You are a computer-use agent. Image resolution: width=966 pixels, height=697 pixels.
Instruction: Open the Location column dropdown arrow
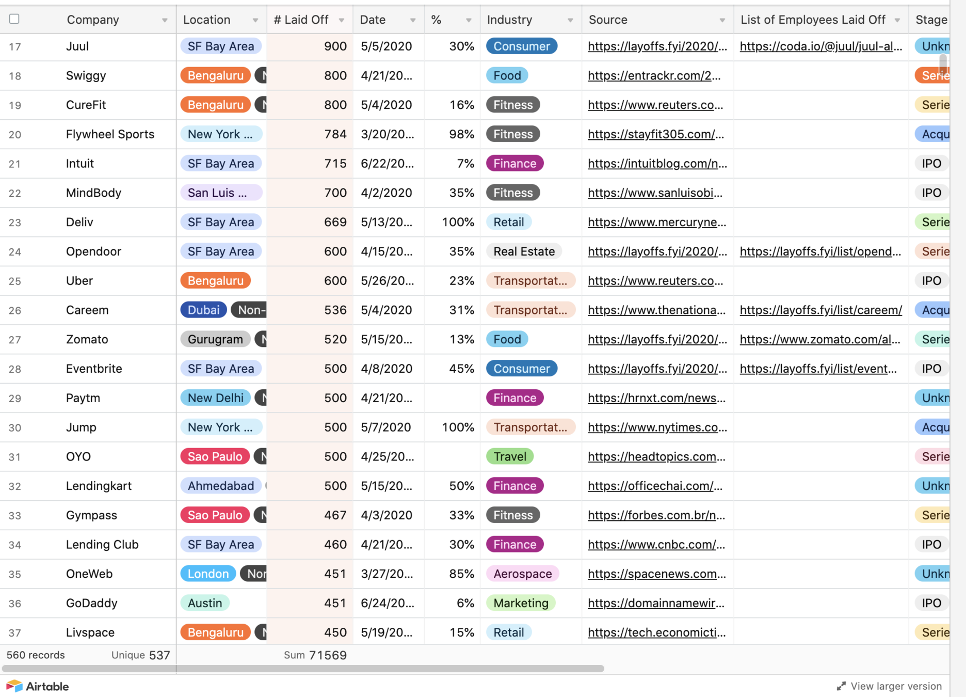pyautogui.click(x=255, y=20)
